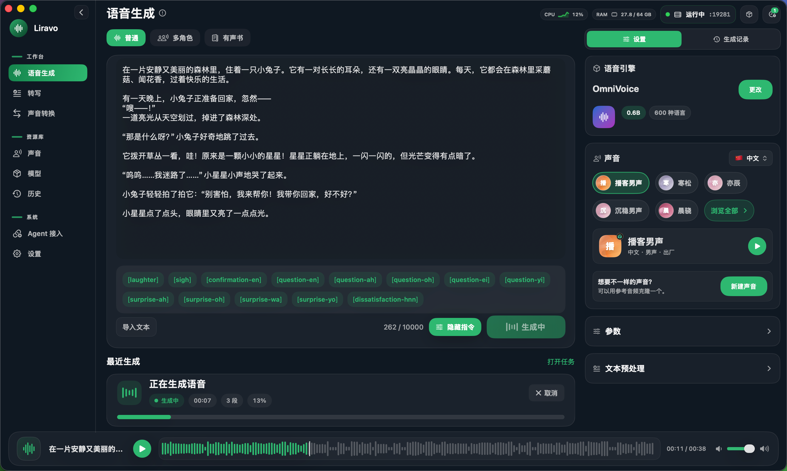This screenshot has width=787, height=471.
Task: Open 设置 in the sidebar
Action: (48, 254)
